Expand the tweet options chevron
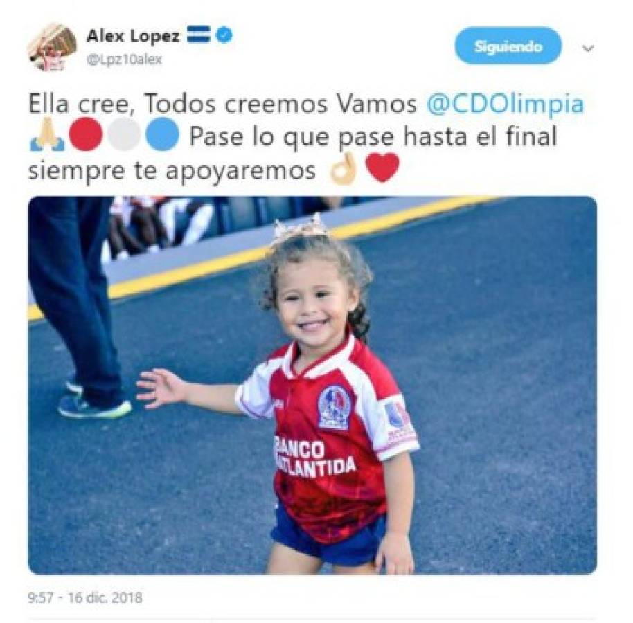The width and height of the screenshot is (633, 623). (589, 48)
